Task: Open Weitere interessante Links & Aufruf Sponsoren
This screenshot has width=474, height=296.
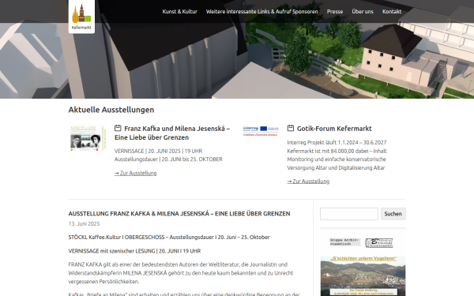Action: pos(261,12)
